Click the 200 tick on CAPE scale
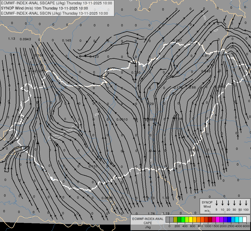Viewport: 251px width, 231px height. 177,226
